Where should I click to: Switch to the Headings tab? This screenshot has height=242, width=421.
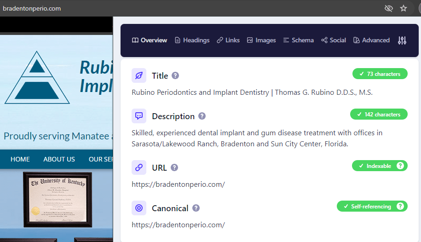(x=192, y=40)
